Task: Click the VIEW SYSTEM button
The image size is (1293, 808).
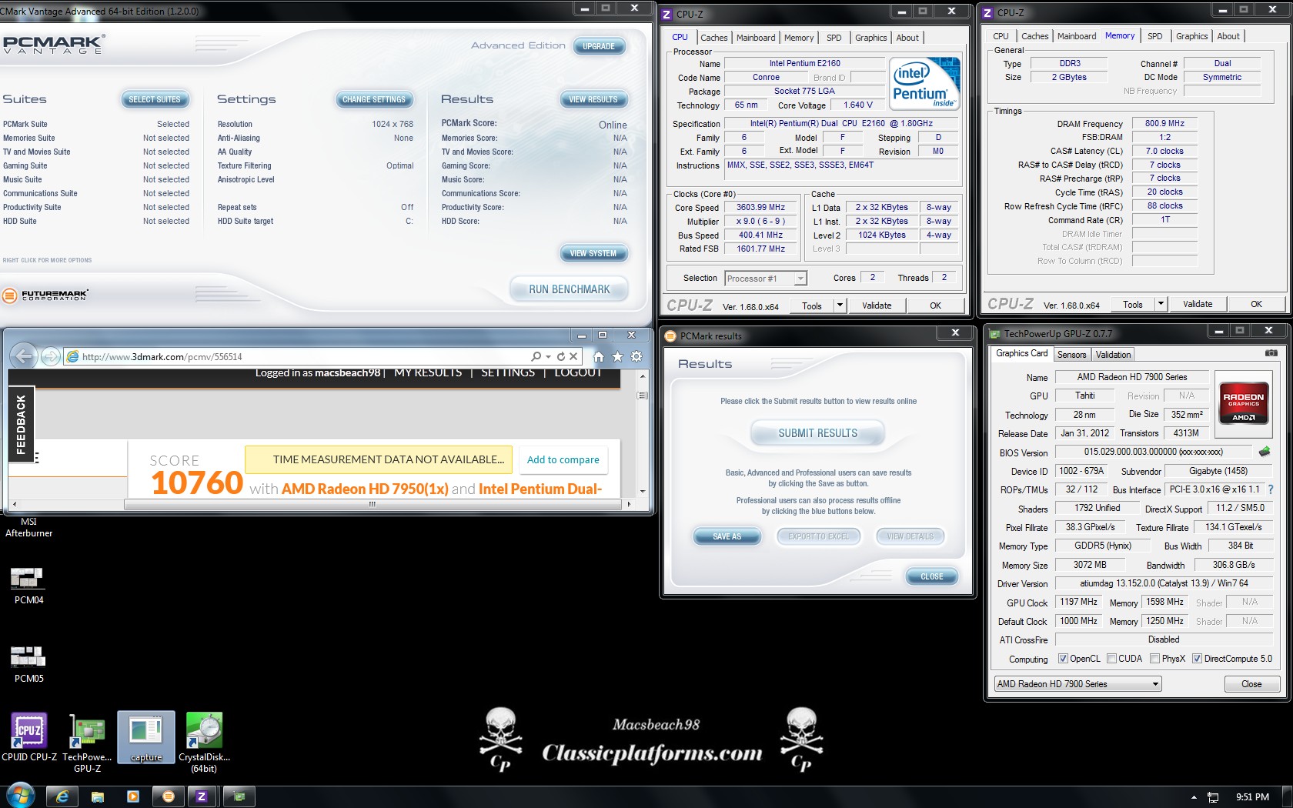Action: point(593,253)
